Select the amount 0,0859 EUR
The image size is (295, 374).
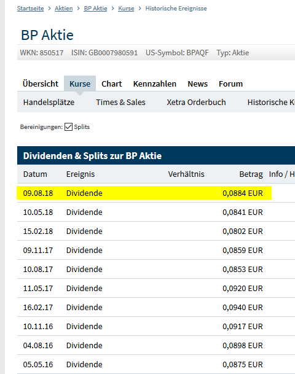point(243,251)
